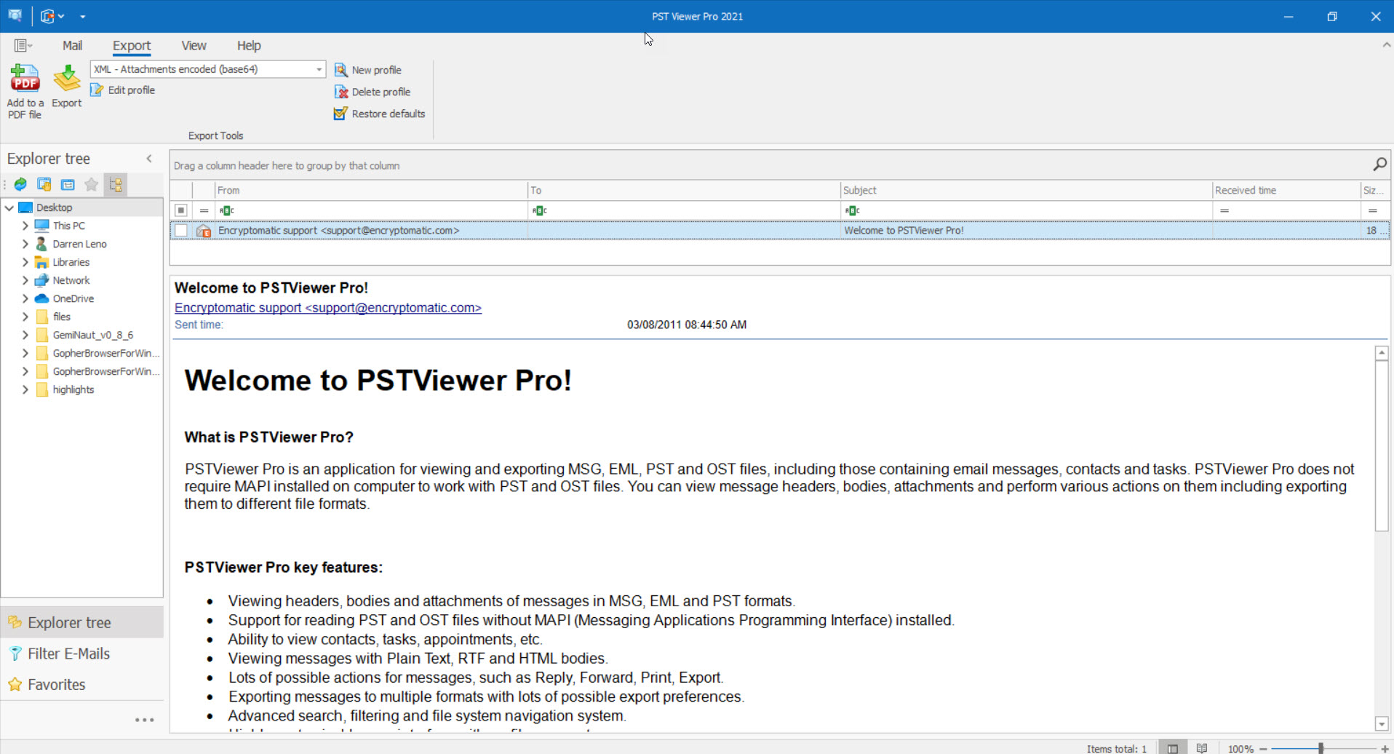Click the Desktop monitor icon in tree
Screen dimensions: 1394x754
[x=25, y=207]
